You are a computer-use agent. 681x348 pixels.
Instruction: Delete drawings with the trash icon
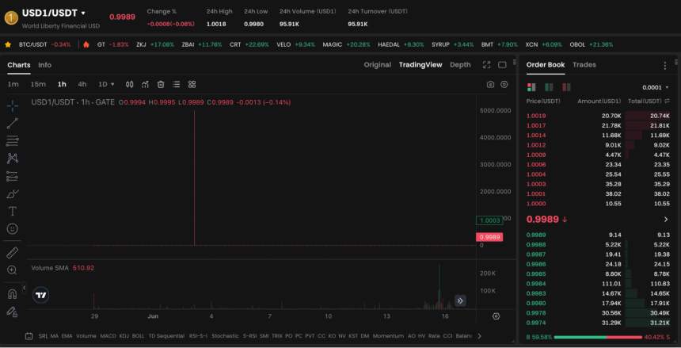(161, 84)
